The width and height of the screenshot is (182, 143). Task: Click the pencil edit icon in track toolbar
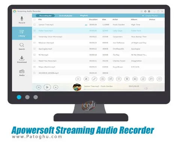click(x=95, y=79)
